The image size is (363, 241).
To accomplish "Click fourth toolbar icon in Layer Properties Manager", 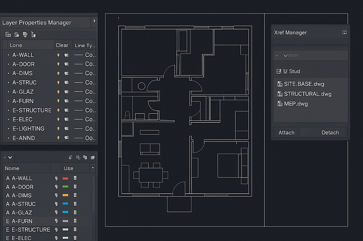I will (33, 34).
